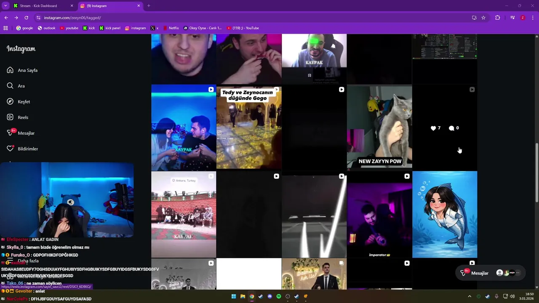Click the Instagram logo wordmark
Image resolution: width=539 pixels, height=303 pixels.
coord(21,49)
